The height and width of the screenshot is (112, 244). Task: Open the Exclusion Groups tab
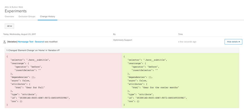click(x=27, y=17)
